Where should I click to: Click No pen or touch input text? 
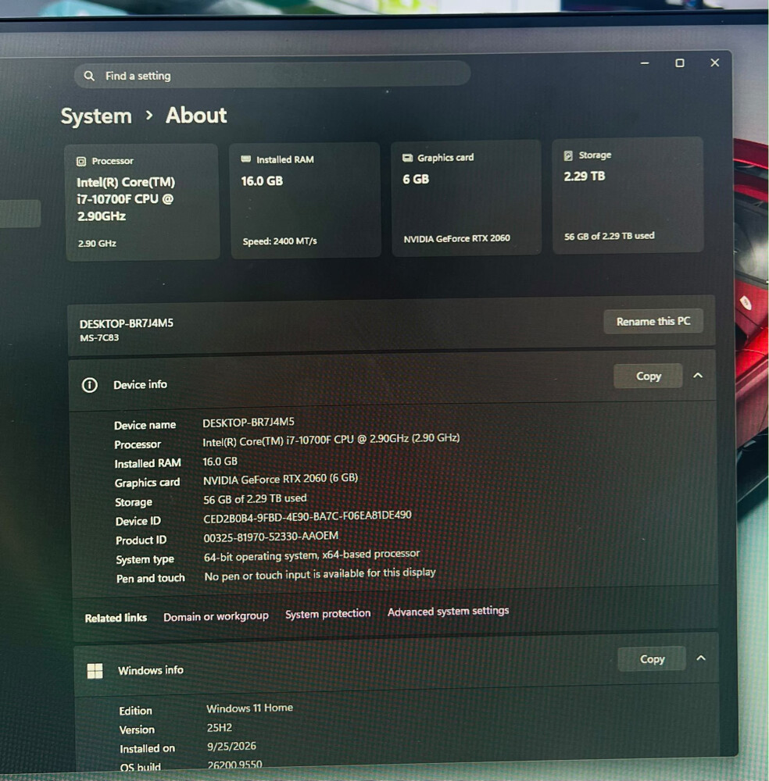click(320, 574)
